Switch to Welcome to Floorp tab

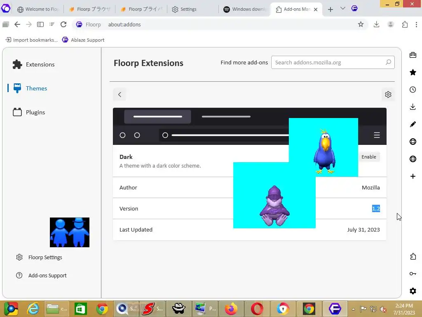click(38, 9)
